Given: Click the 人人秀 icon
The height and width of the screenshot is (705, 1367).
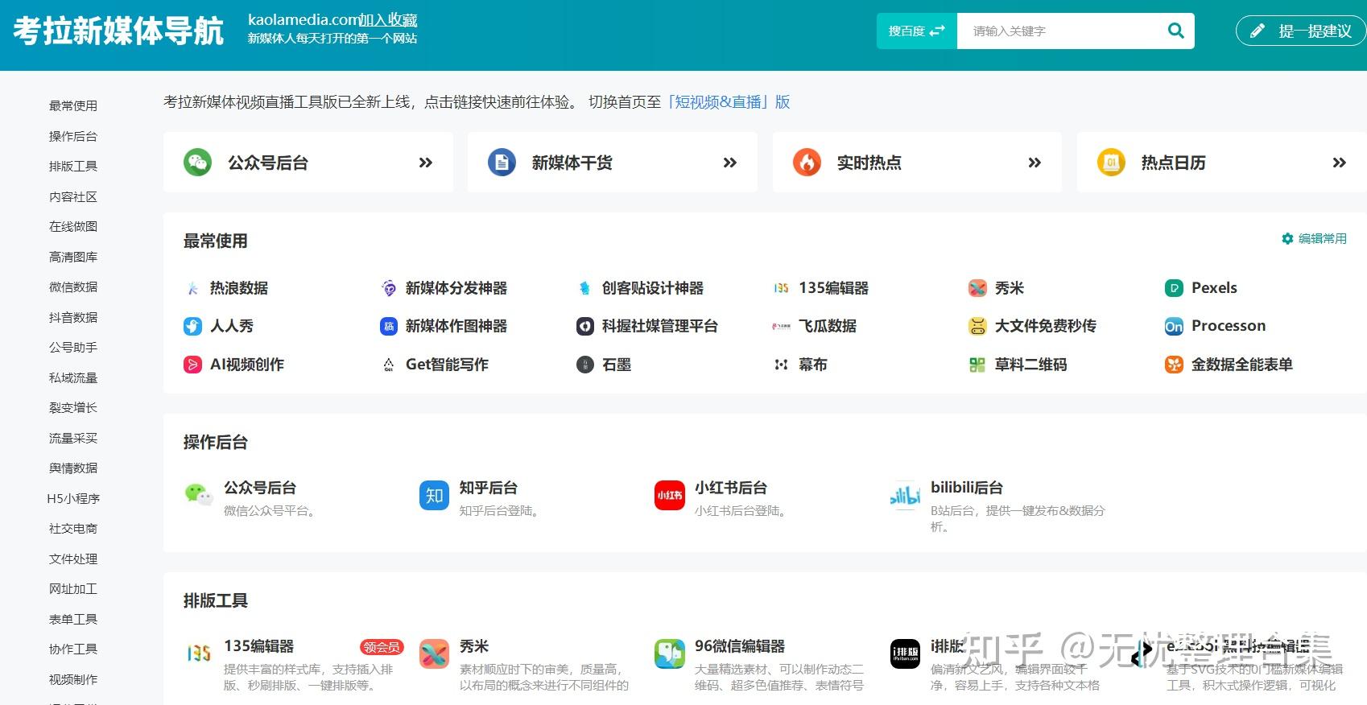Looking at the screenshot, I should coord(192,326).
